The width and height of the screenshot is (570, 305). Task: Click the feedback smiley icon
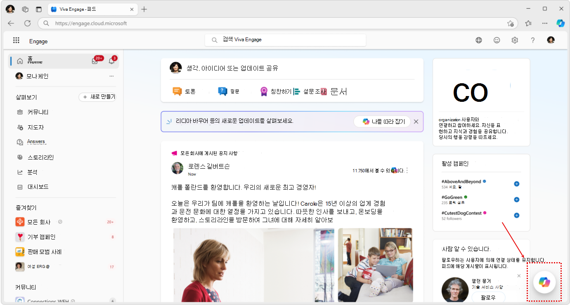[x=497, y=40]
